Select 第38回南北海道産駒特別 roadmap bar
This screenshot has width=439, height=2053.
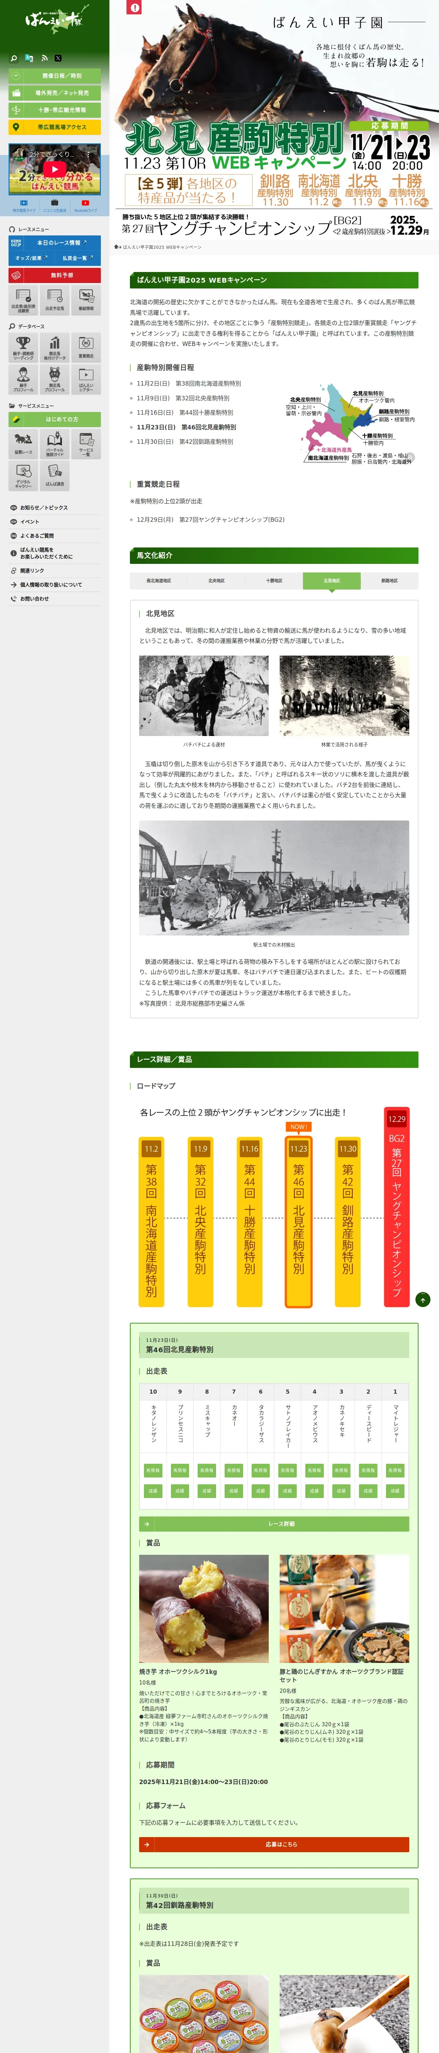[x=151, y=1222]
